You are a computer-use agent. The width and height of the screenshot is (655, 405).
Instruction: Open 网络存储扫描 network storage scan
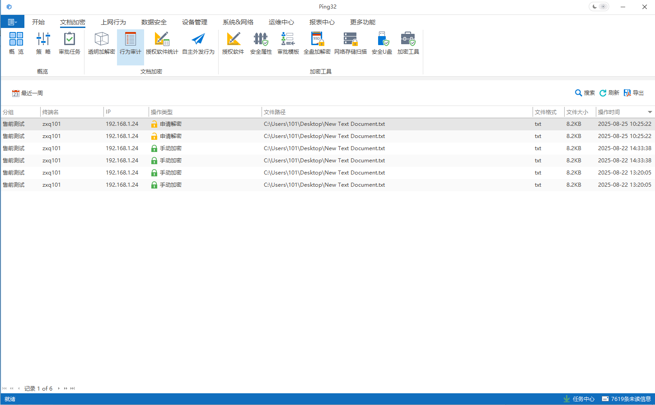click(x=351, y=43)
